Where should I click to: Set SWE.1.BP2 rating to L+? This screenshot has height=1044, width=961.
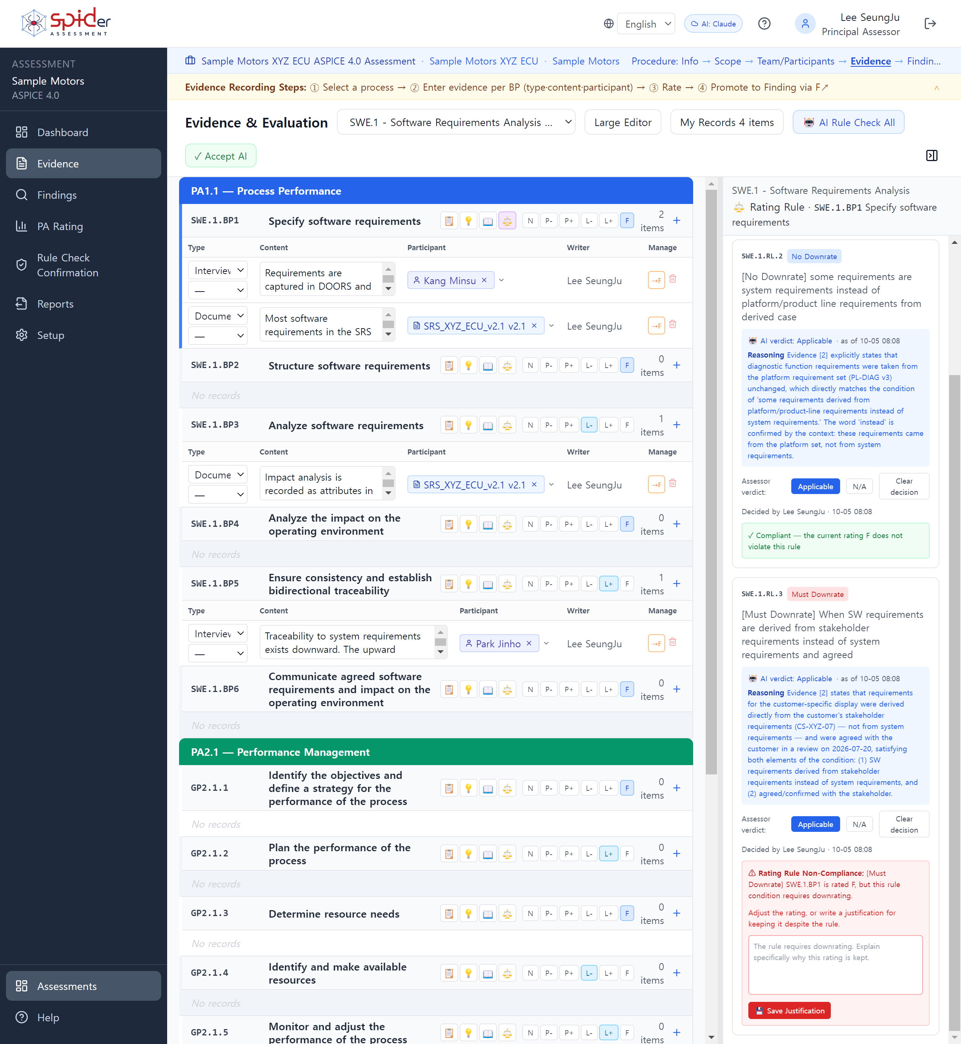pyautogui.click(x=608, y=365)
